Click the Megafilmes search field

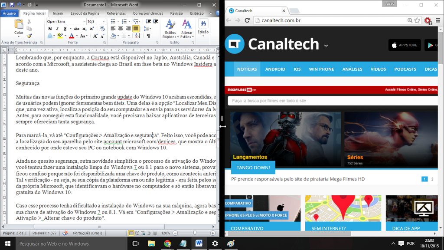[x=333, y=101]
